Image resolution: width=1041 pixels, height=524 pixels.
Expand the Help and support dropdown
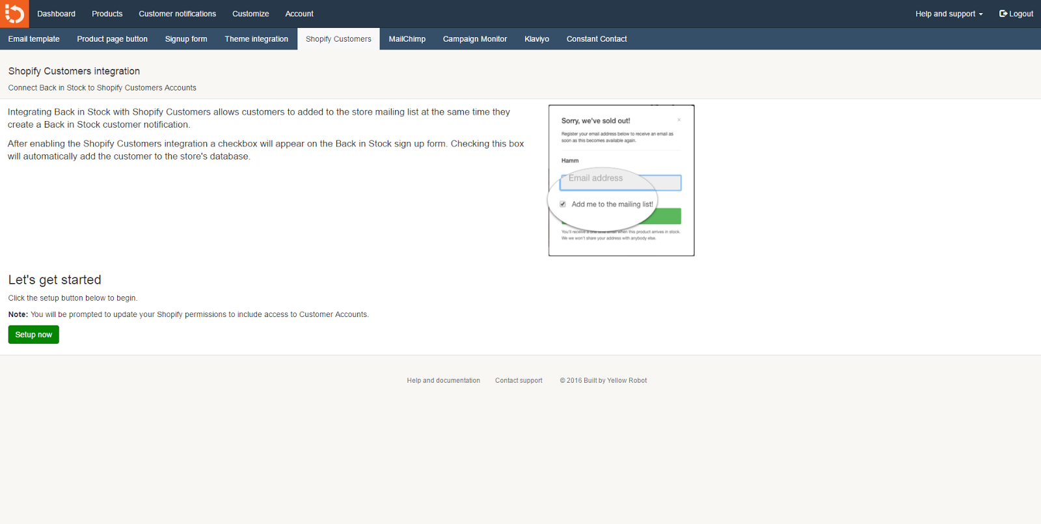pos(949,14)
